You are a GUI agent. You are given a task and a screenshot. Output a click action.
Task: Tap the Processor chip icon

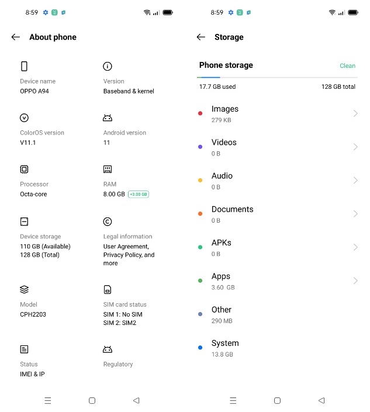coord(24,169)
